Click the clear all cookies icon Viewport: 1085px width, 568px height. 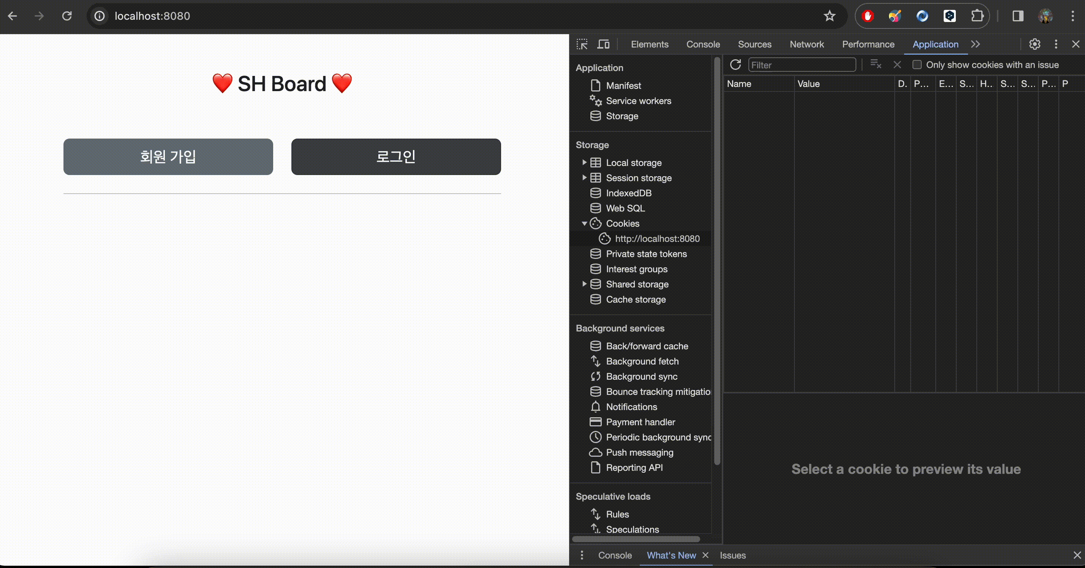click(x=876, y=65)
